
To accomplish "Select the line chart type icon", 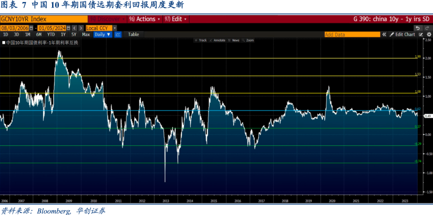I will coord(118,34).
